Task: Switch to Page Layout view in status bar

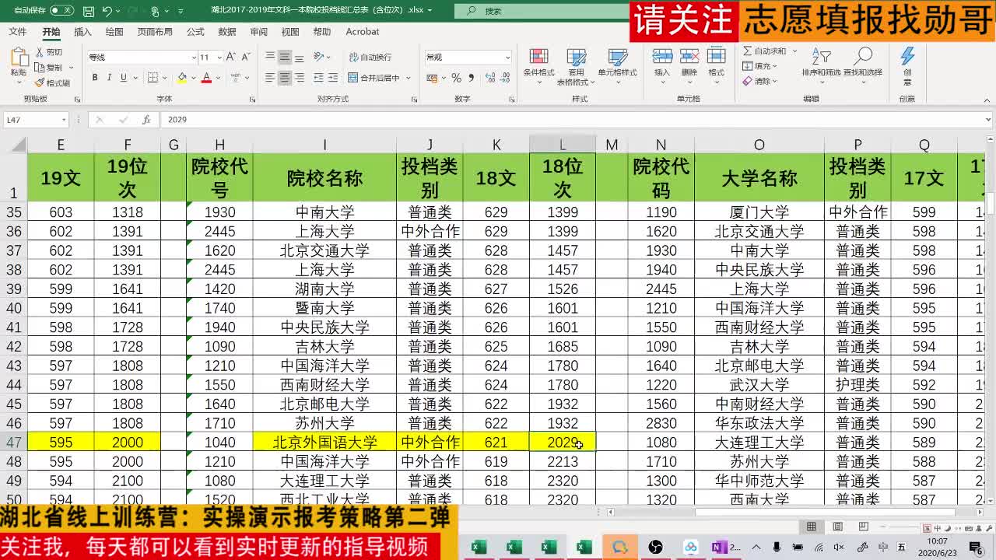Action: pos(837,527)
